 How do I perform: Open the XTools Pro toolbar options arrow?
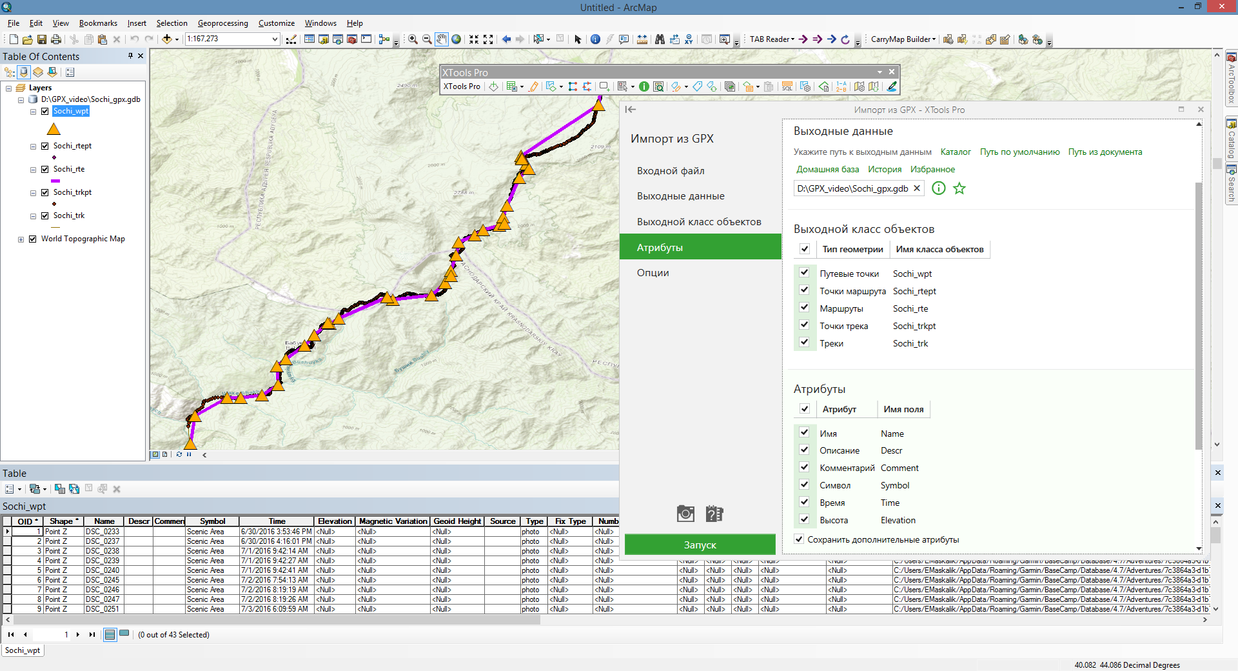879,72
